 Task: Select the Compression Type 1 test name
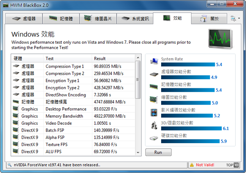point(65,66)
